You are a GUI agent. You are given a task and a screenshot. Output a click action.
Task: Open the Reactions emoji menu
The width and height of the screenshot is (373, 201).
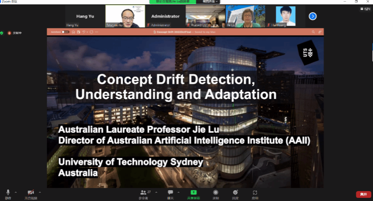tap(235, 193)
